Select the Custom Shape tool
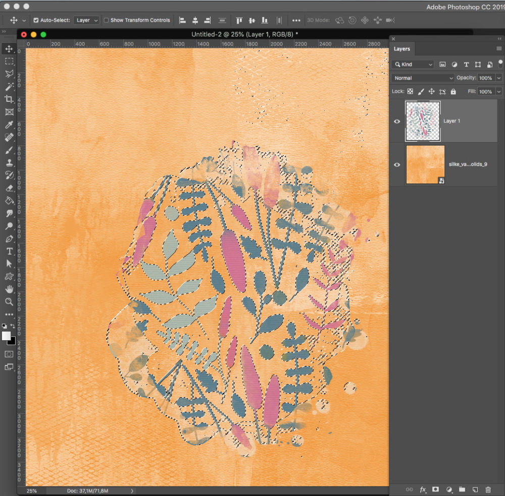The image size is (505, 496). click(x=9, y=276)
